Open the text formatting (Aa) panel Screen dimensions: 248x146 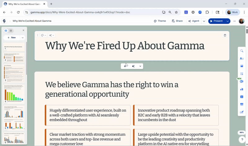[242, 58]
